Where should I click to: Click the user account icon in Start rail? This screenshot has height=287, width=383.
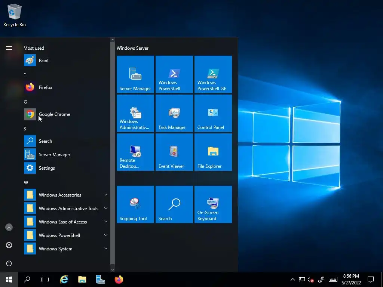coord(9,227)
